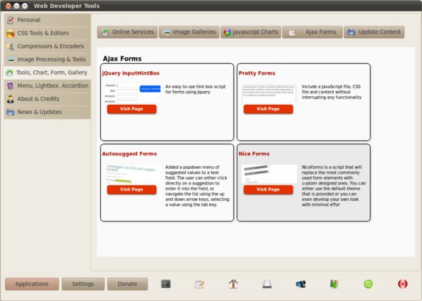Click the About & Credits person icon
The width and height of the screenshot is (422, 301).
(x=11, y=99)
